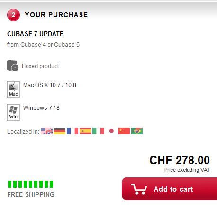Select the Spanish flag icon
Image resolution: width=217 pixels, height=223 pixels.
[85, 131]
